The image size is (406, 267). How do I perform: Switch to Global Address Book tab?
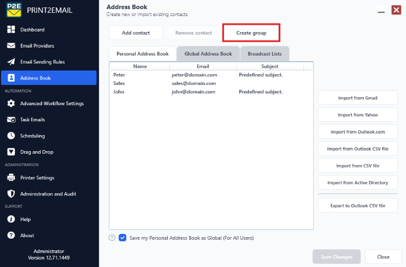tap(208, 54)
